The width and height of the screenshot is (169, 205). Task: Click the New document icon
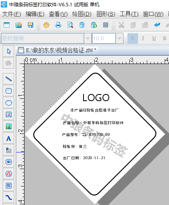[x=7, y=25]
